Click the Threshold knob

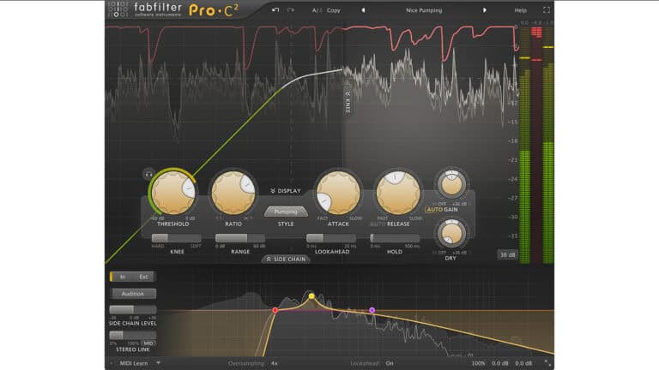click(x=172, y=194)
